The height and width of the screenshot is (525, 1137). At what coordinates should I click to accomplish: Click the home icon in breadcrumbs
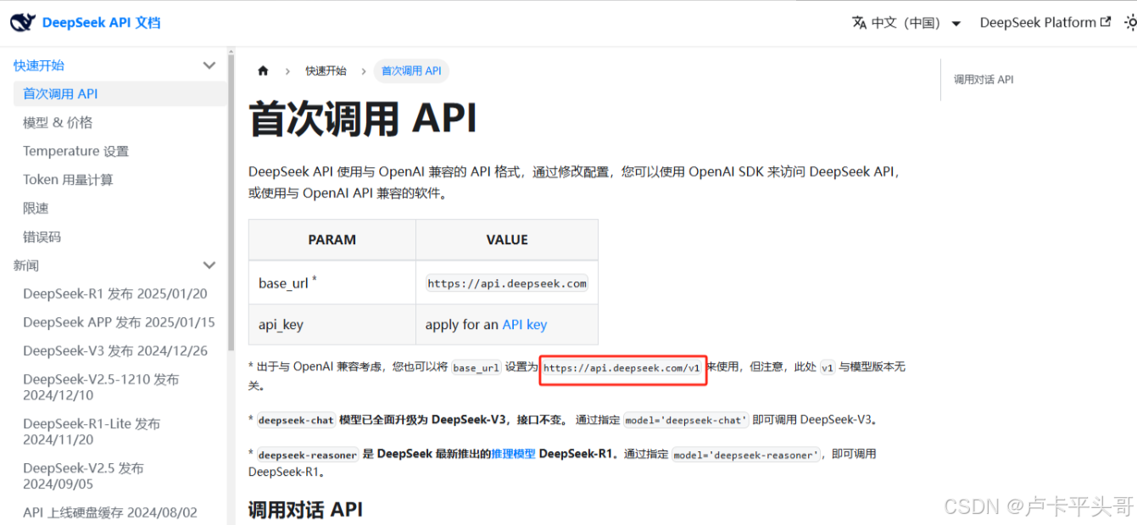coord(263,71)
